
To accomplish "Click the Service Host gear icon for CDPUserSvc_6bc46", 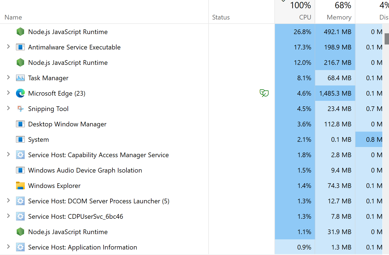I will pos(20,216).
